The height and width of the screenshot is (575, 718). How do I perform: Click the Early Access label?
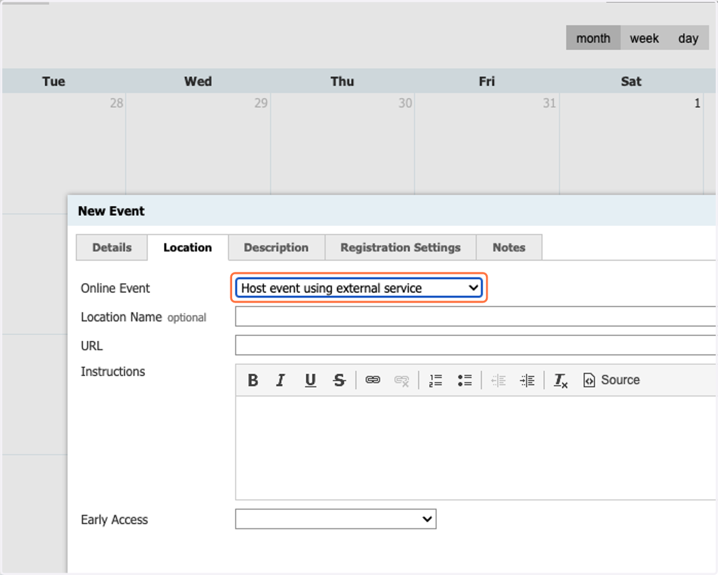click(x=114, y=520)
